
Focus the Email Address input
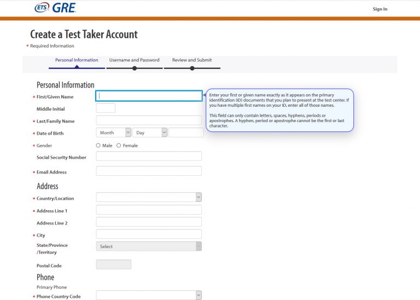(x=149, y=171)
